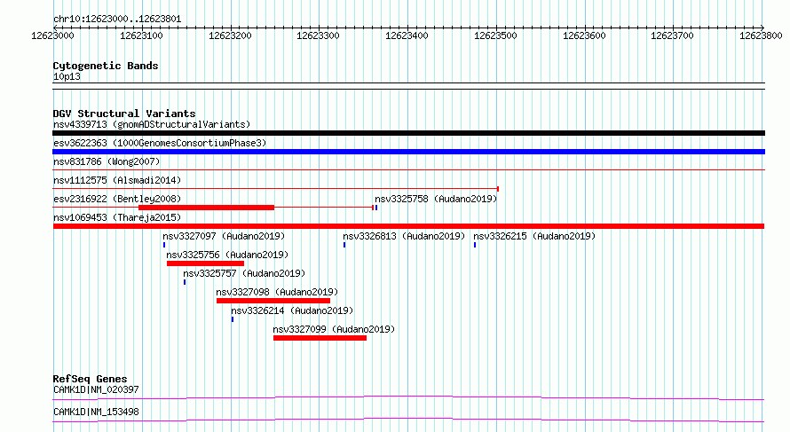Click the nsv1069453 (Thareja2015) variant label
The height and width of the screenshot is (432, 790).
[117, 217]
